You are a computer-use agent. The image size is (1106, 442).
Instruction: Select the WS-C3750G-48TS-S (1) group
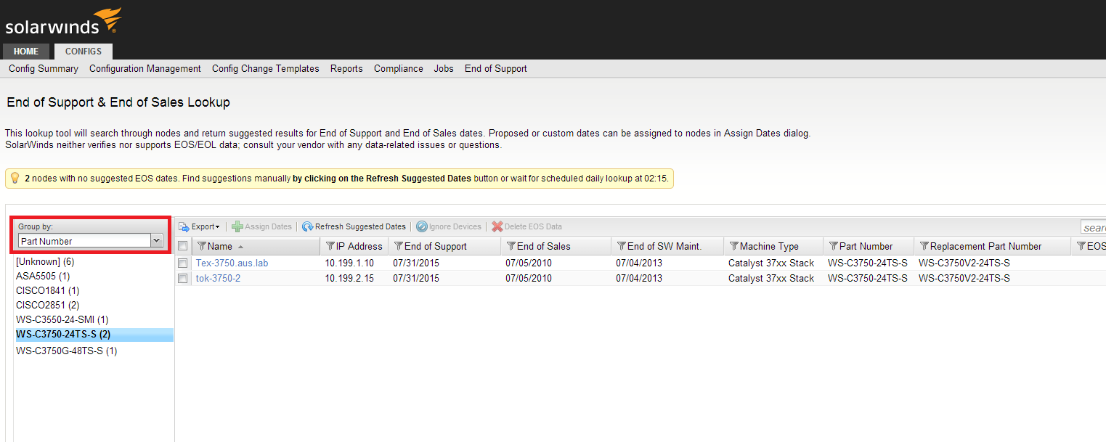tap(67, 351)
